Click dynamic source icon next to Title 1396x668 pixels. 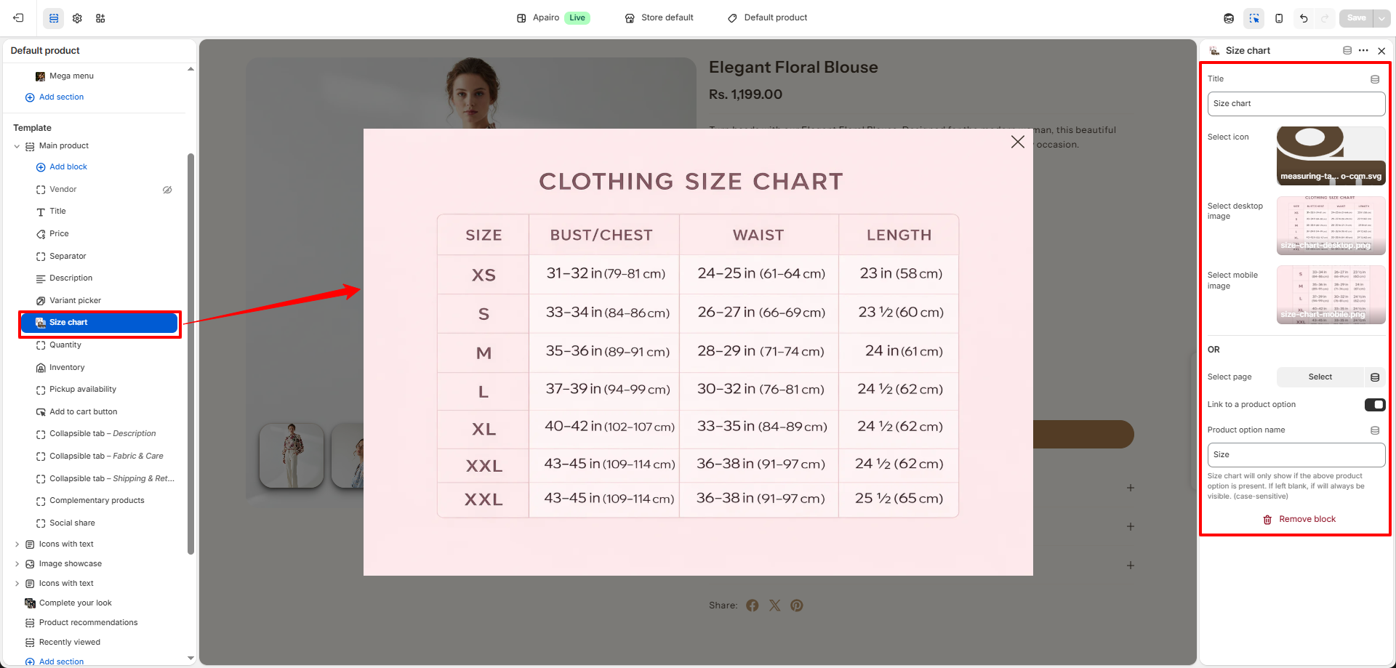(1375, 79)
